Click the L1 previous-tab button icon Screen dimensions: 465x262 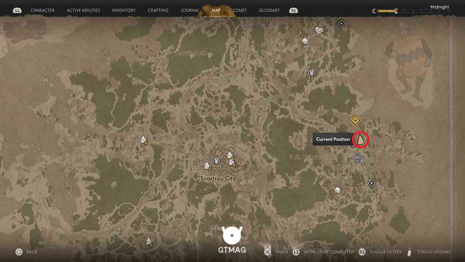pos(17,10)
